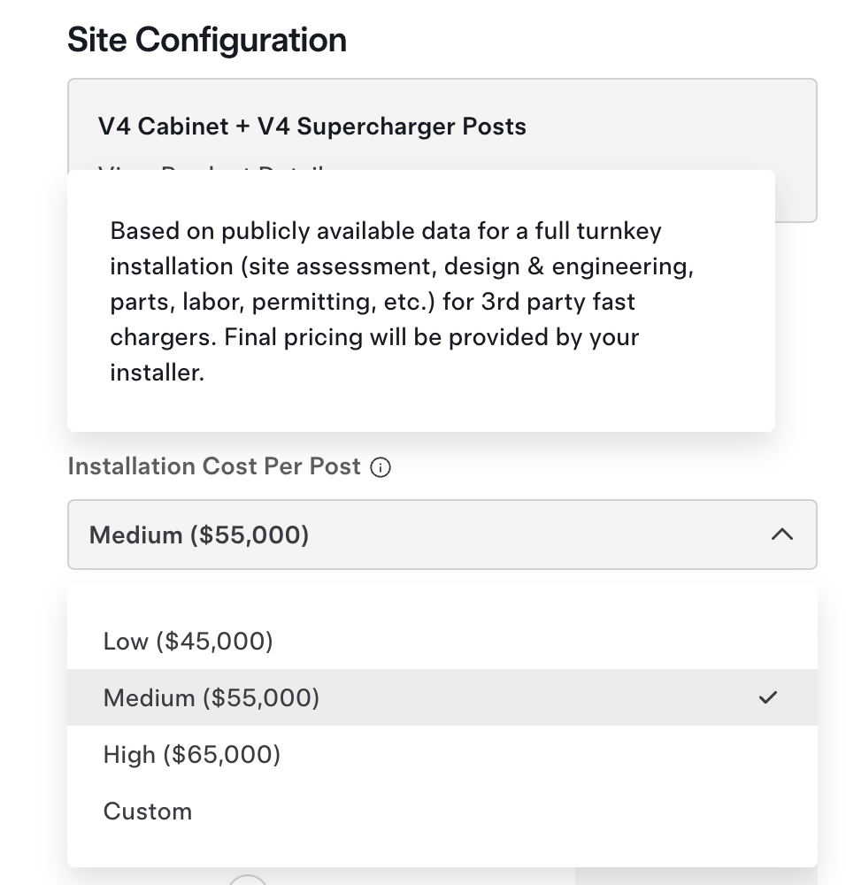Image resolution: width=846 pixels, height=885 pixels.
Task: Pick the High ($65,000) option
Action: pyautogui.click(x=192, y=754)
